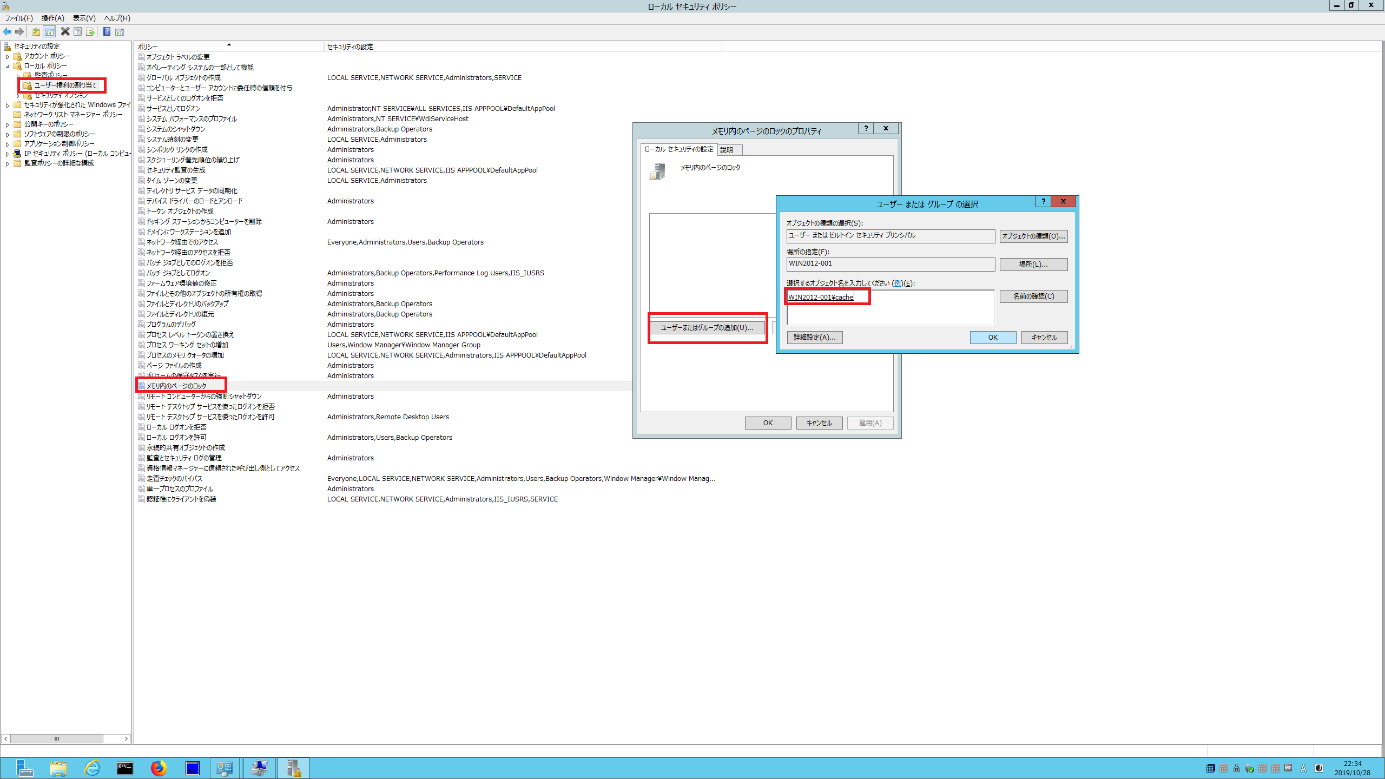The image size is (1385, 779).
Task: Click the Back navigation arrow in the toolbar
Action: [x=7, y=31]
